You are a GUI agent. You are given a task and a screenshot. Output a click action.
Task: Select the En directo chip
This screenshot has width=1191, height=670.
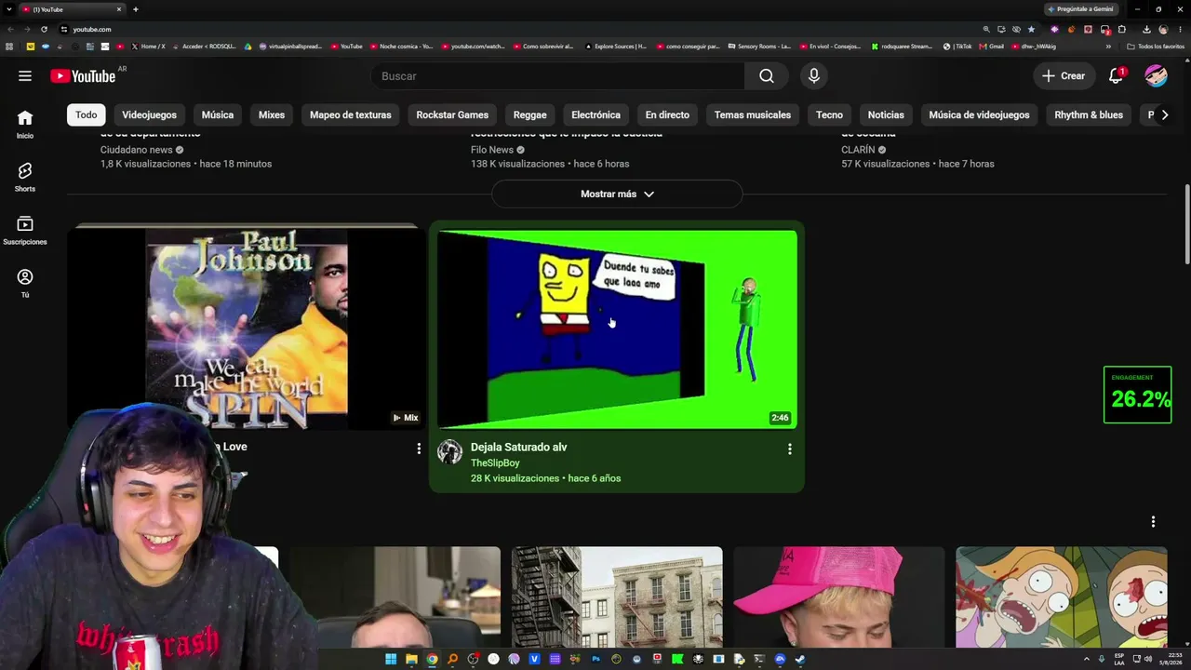667,115
